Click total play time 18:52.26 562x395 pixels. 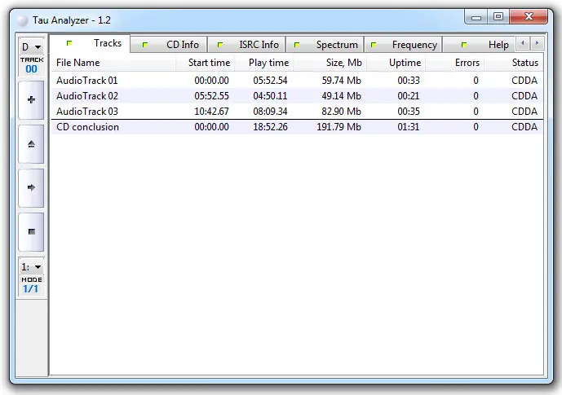tap(270, 127)
